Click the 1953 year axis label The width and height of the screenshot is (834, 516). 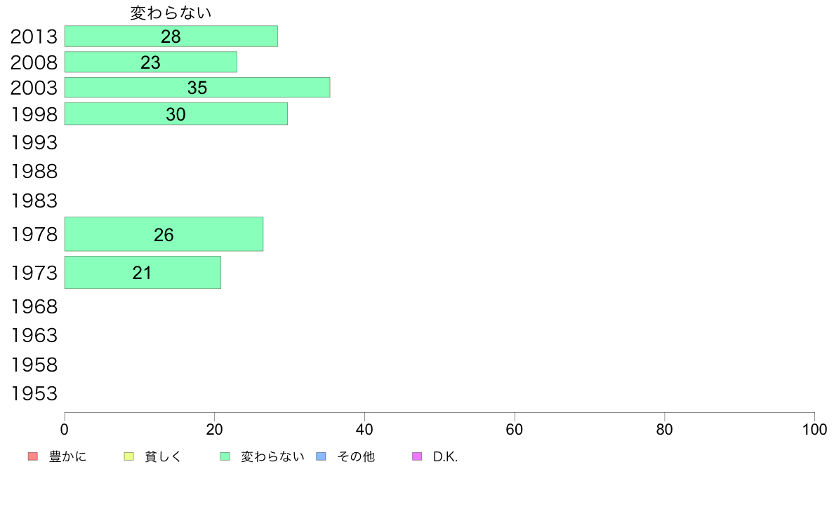point(34,394)
